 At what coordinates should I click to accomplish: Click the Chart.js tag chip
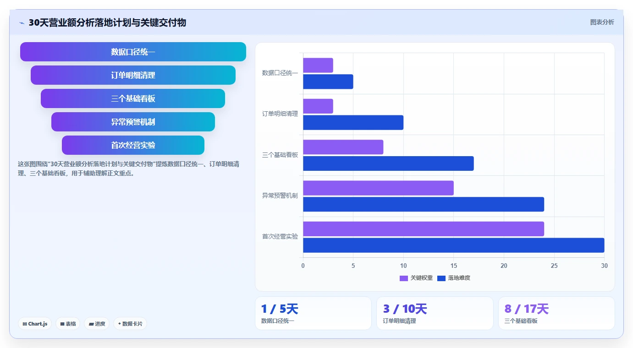click(x=35, y=324)
